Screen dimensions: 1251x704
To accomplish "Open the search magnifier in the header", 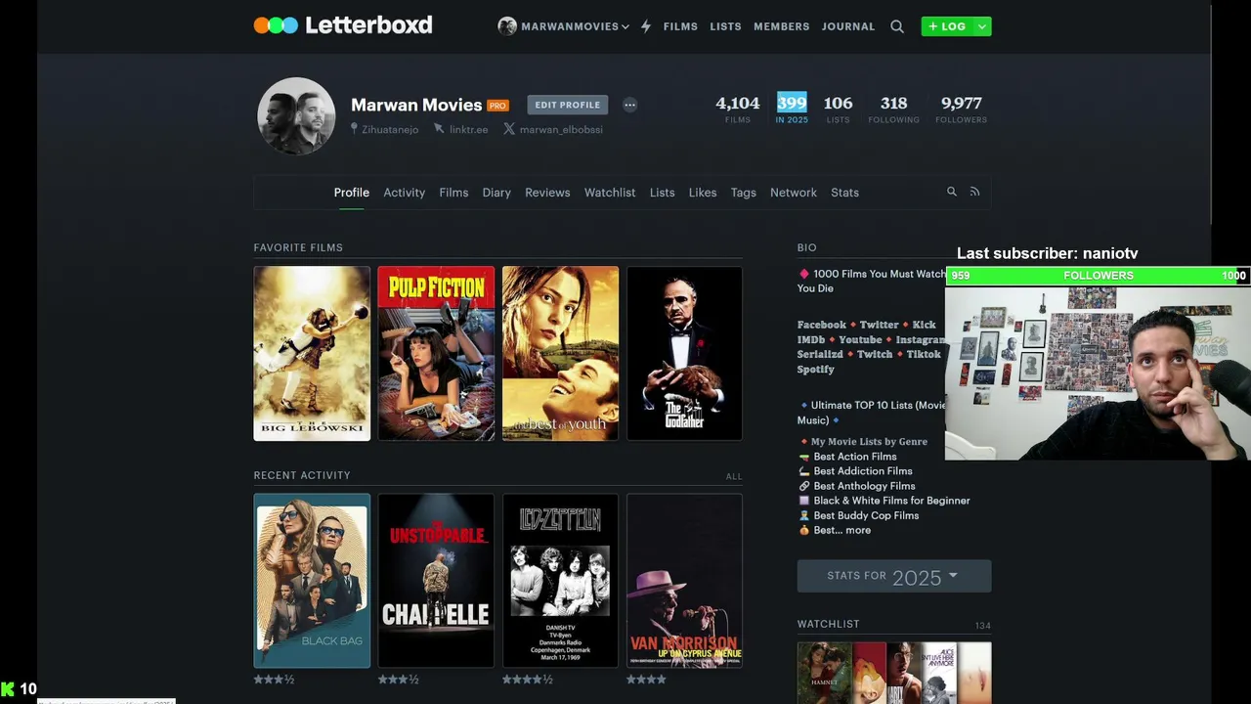I will point(897,26).
